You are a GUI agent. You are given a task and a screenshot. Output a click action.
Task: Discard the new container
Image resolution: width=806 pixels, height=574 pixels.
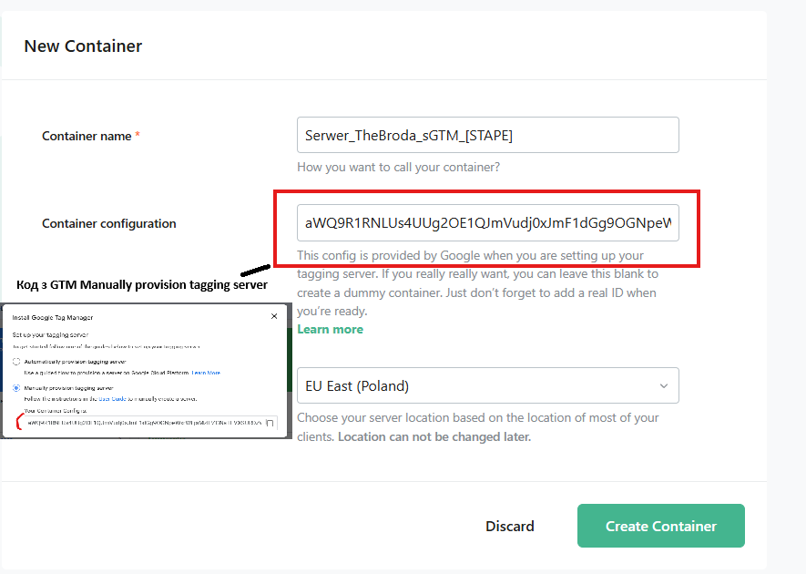[509, 527]
